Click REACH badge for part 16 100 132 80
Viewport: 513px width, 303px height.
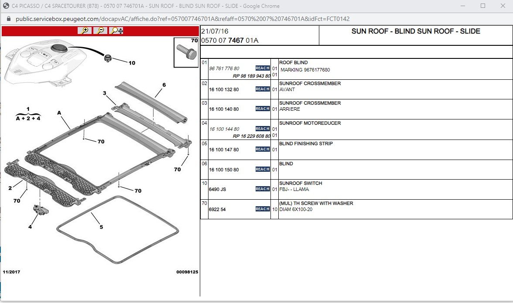point(263,89)
